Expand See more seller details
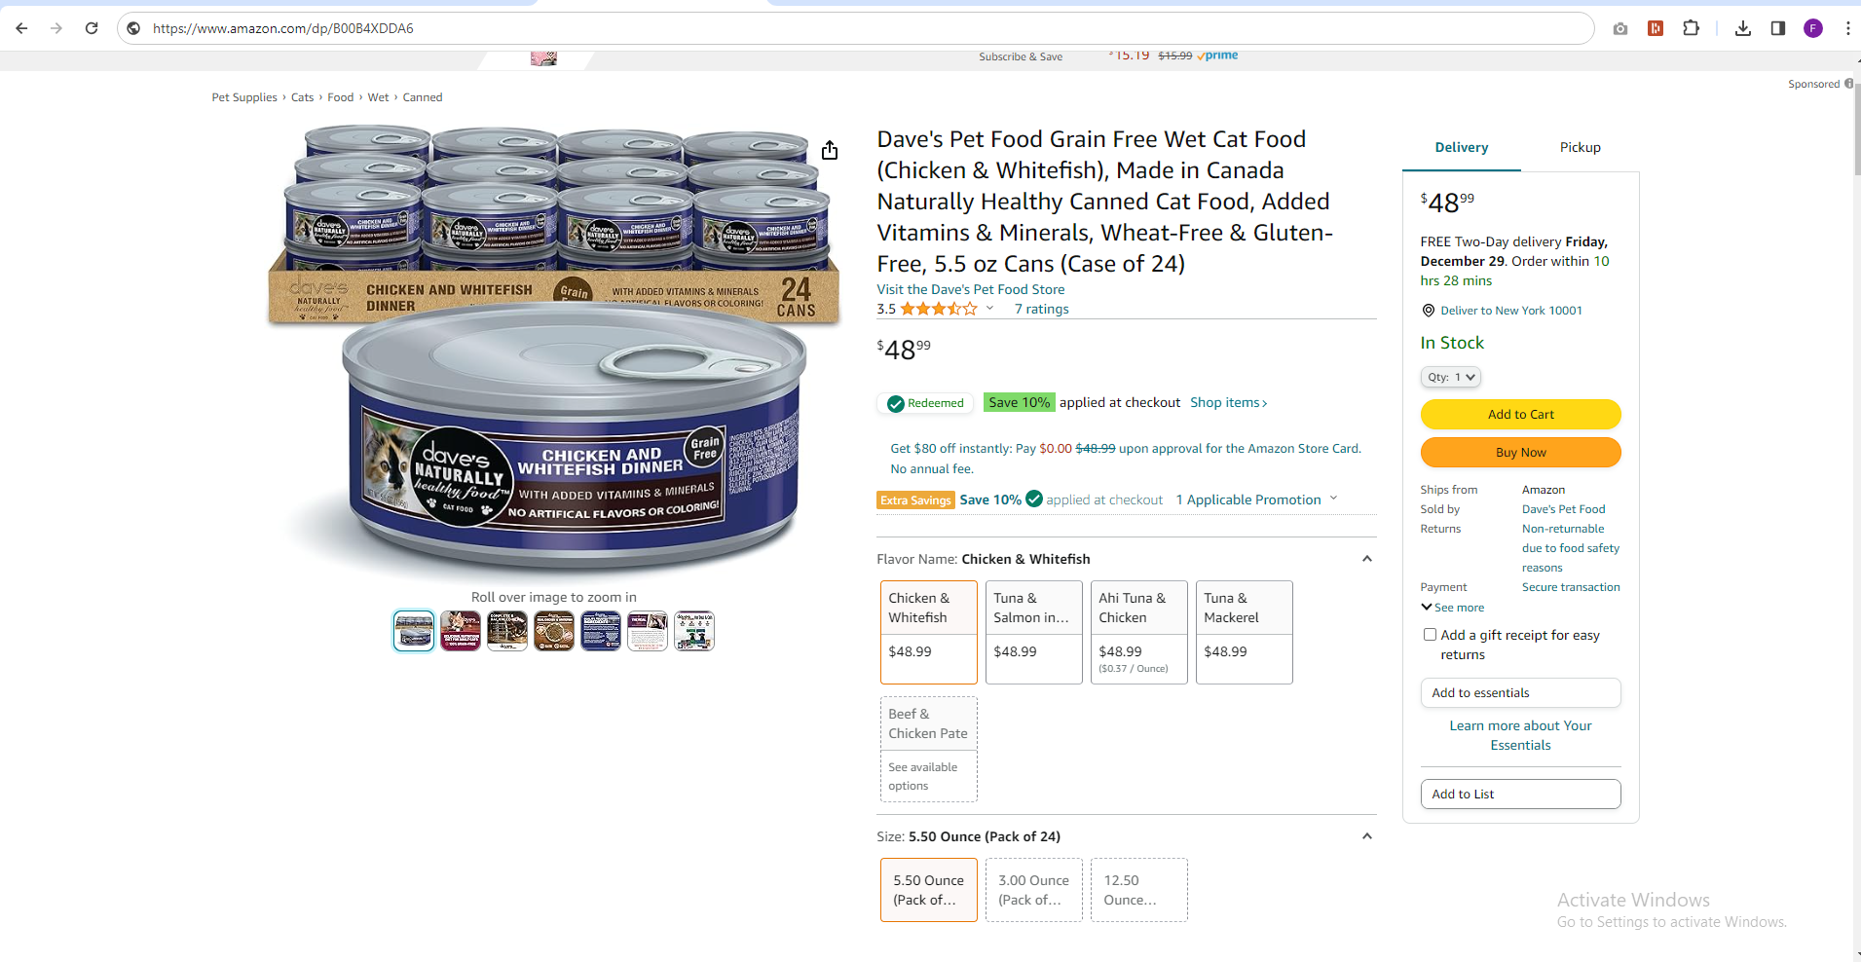The image size is (1861, 962). click(x=1453, y=608)
